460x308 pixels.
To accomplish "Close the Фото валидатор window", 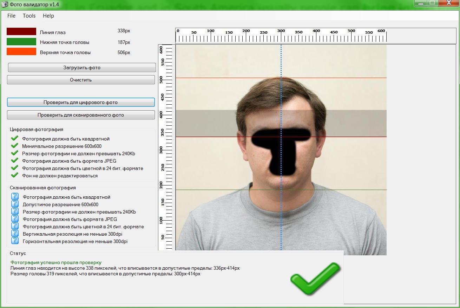I will 449,3.
